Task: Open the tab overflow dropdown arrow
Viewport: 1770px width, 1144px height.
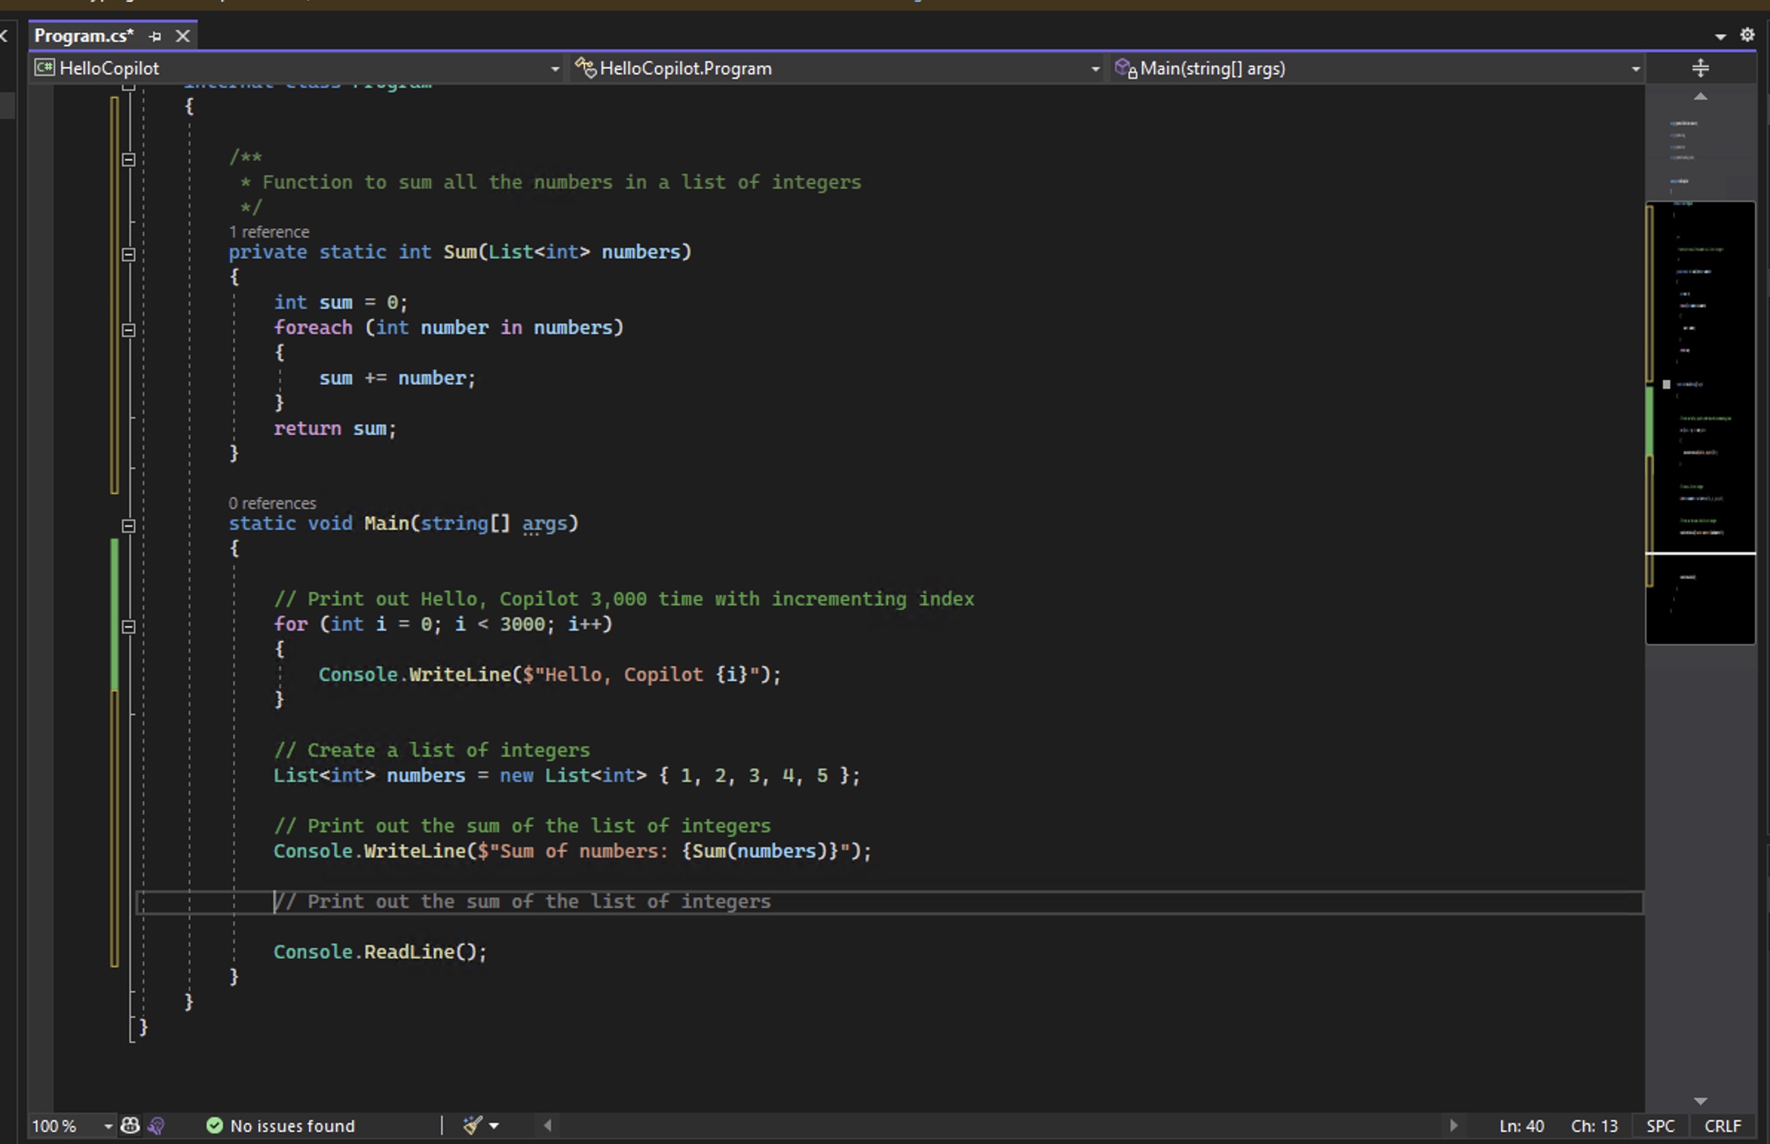Action: [1720, 36]
